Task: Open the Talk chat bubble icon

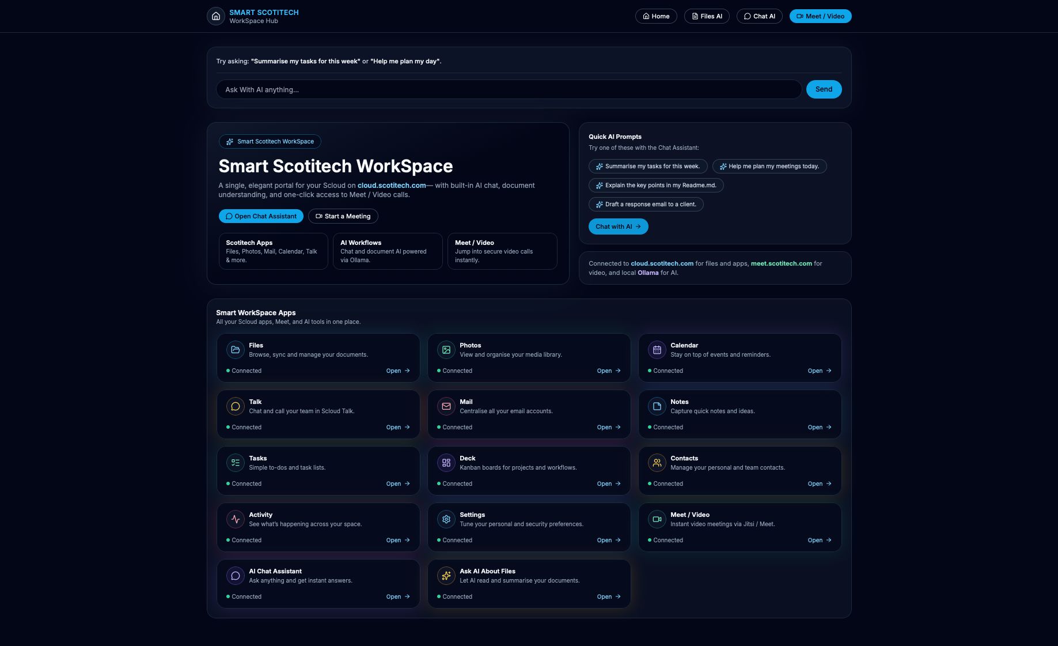Action: pyautogui.click(x=235, y=406)
